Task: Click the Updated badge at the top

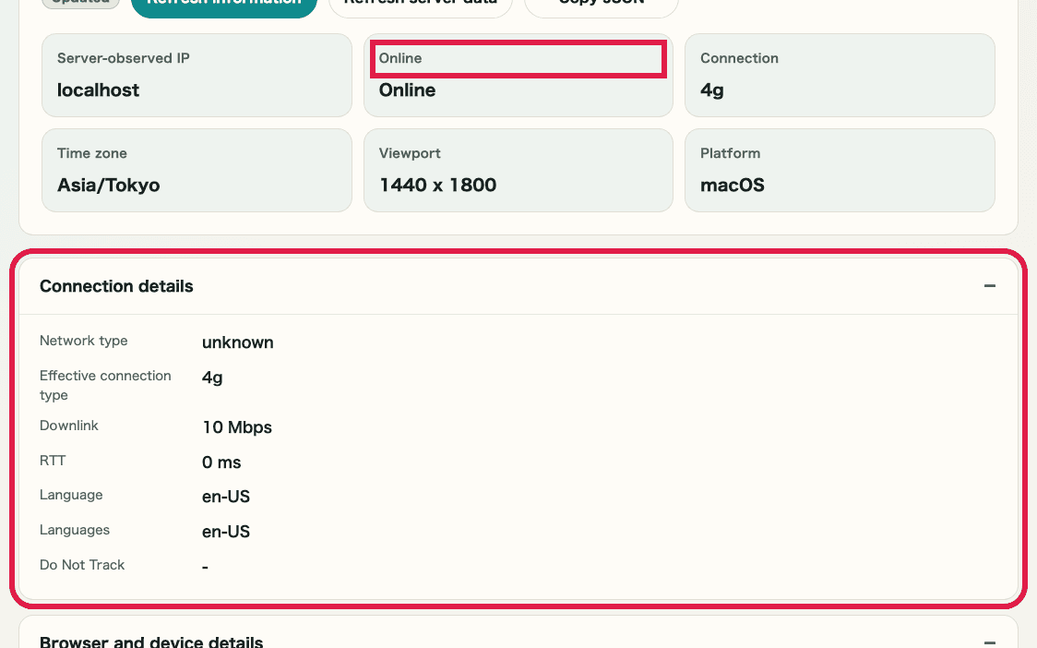Action: (79, 3)
